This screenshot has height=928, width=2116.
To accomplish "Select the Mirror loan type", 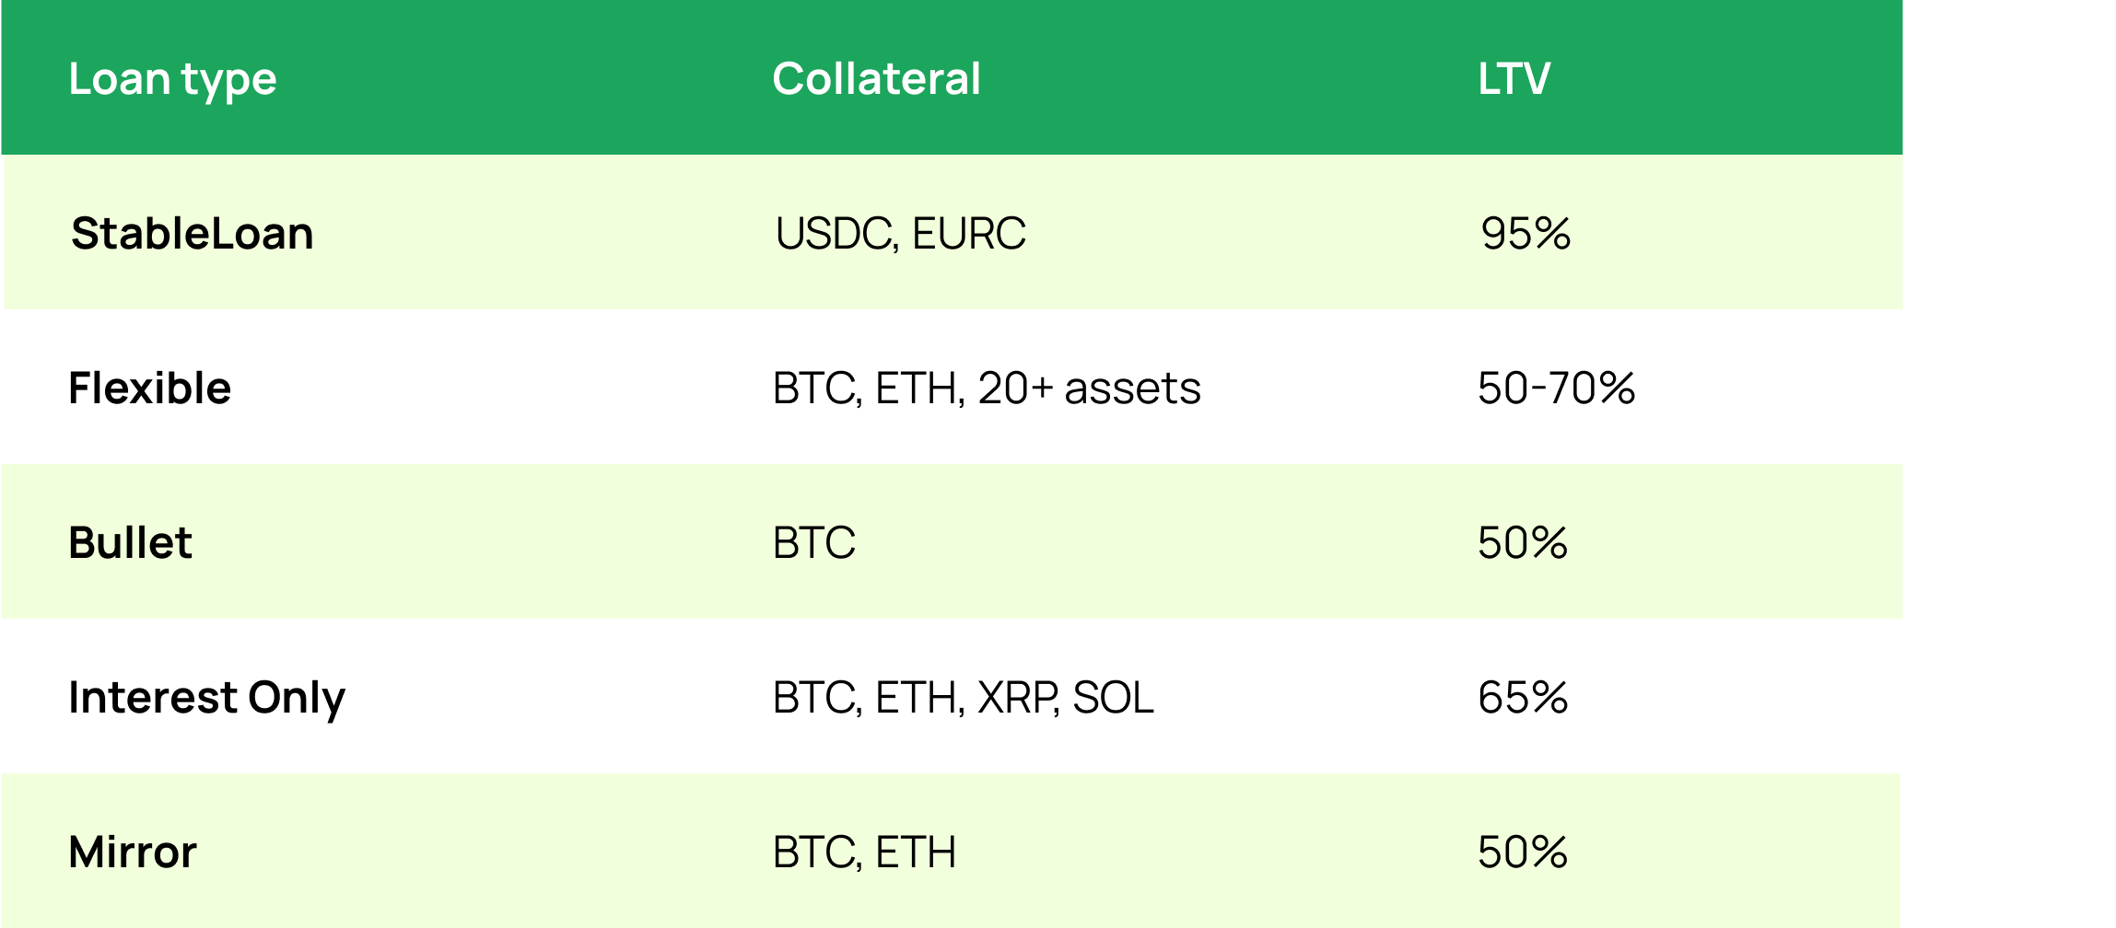I will (133, 853).
